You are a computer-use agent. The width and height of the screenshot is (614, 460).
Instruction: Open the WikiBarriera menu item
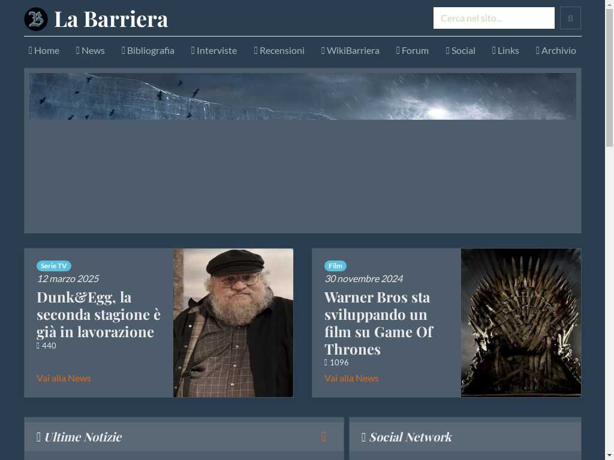(350, 51)
